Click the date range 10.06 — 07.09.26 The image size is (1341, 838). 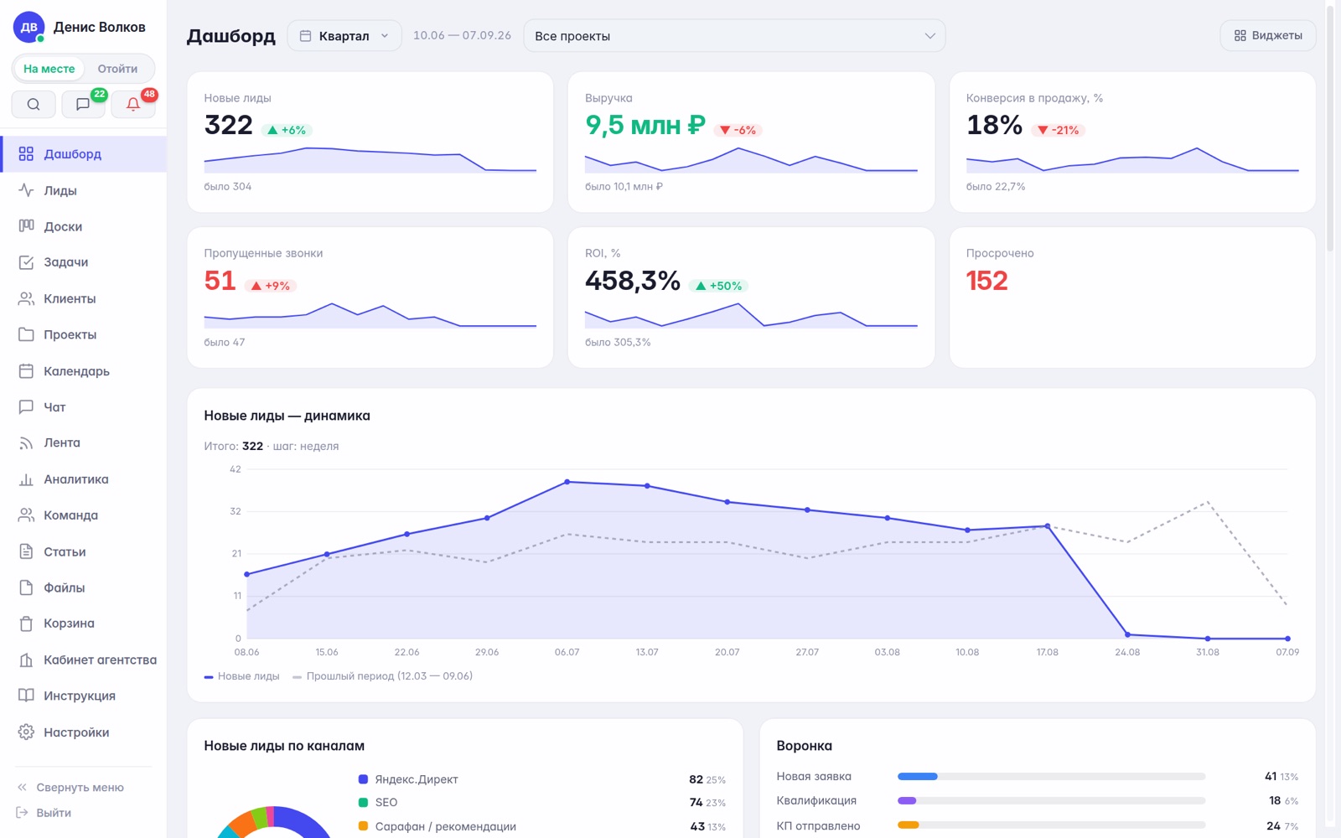[462, 35]
